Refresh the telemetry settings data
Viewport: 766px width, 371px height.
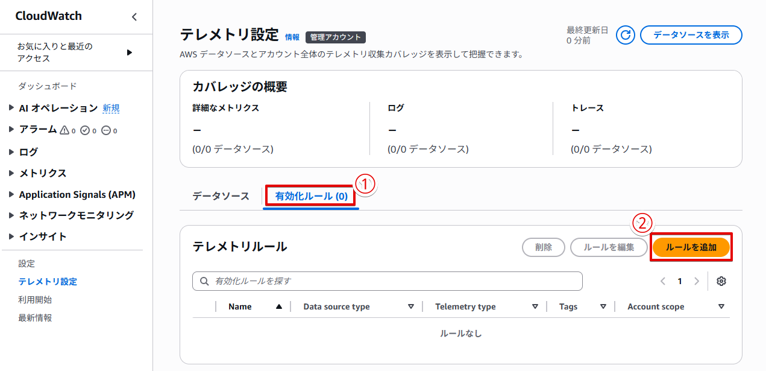coord(626,35)
